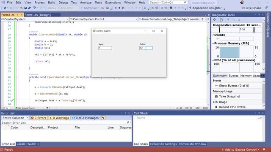
Task: Stop debugging with the red square
Action: [x=119, y=8]
